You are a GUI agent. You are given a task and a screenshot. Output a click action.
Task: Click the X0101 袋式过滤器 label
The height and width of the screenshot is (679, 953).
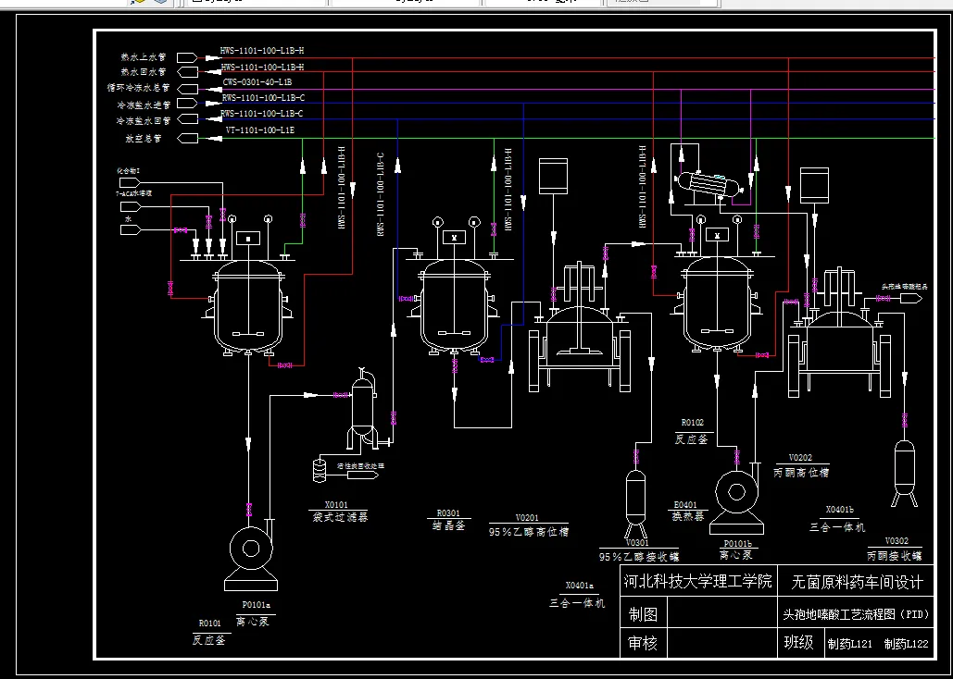click(337, 511)
